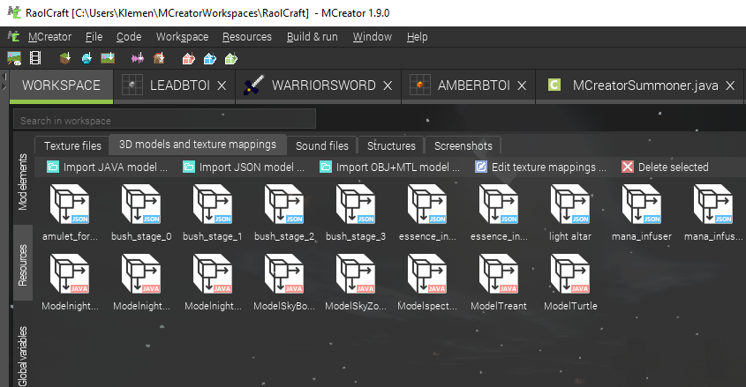746x387 pixels.
Task: Switch to the Sound files tab
Action: 322,145
